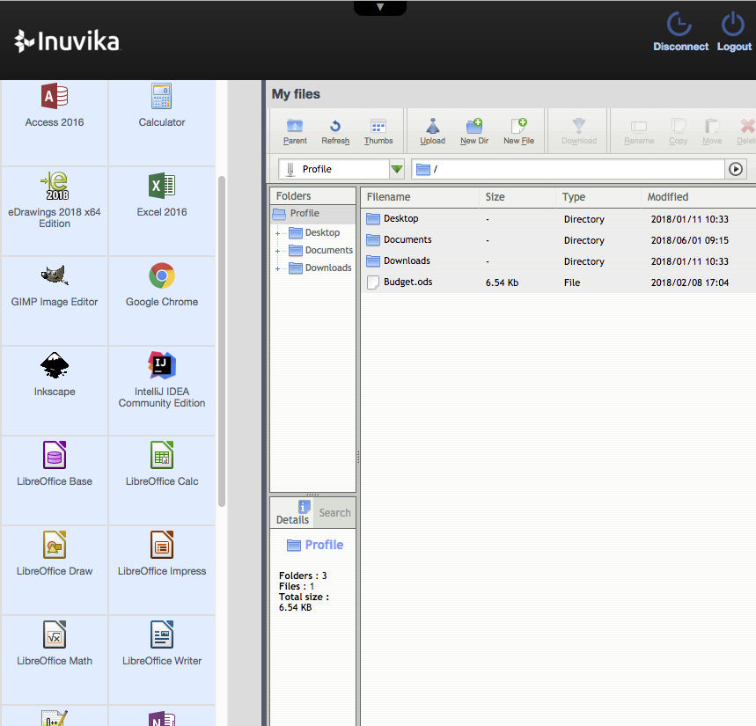Screen dimensions: 756x726
Task: Click the Upload toolbar button
Action: coord(432,132)
